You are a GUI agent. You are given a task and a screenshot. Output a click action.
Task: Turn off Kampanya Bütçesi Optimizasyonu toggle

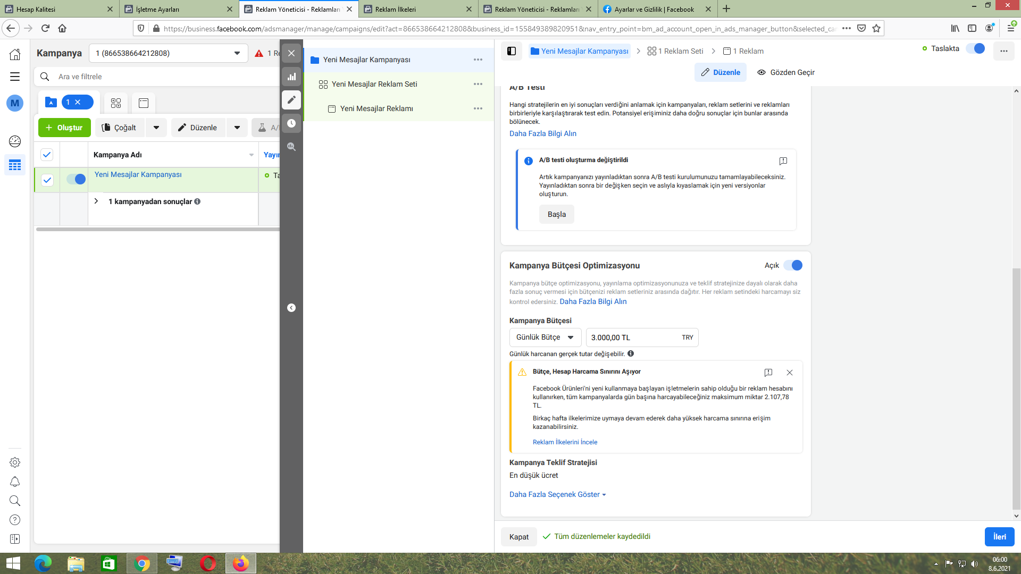793,265
